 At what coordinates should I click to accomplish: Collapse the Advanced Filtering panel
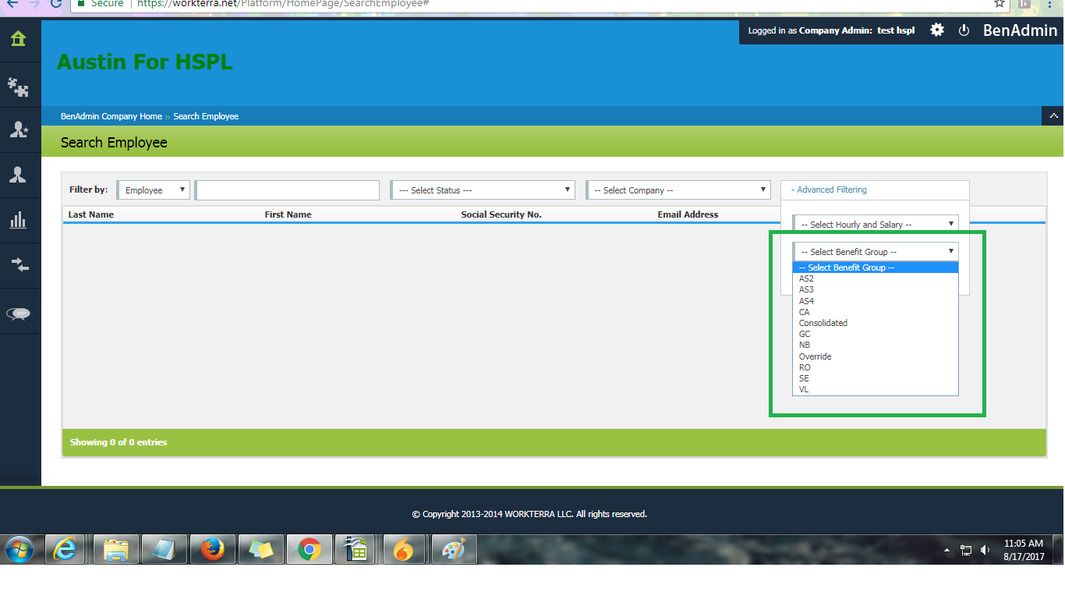pyautogui.click(x=829, y=190)
